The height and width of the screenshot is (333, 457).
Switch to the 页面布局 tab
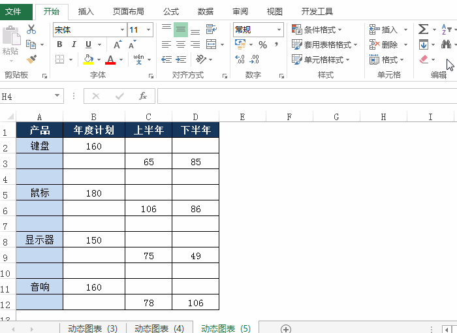pos(129,12)
